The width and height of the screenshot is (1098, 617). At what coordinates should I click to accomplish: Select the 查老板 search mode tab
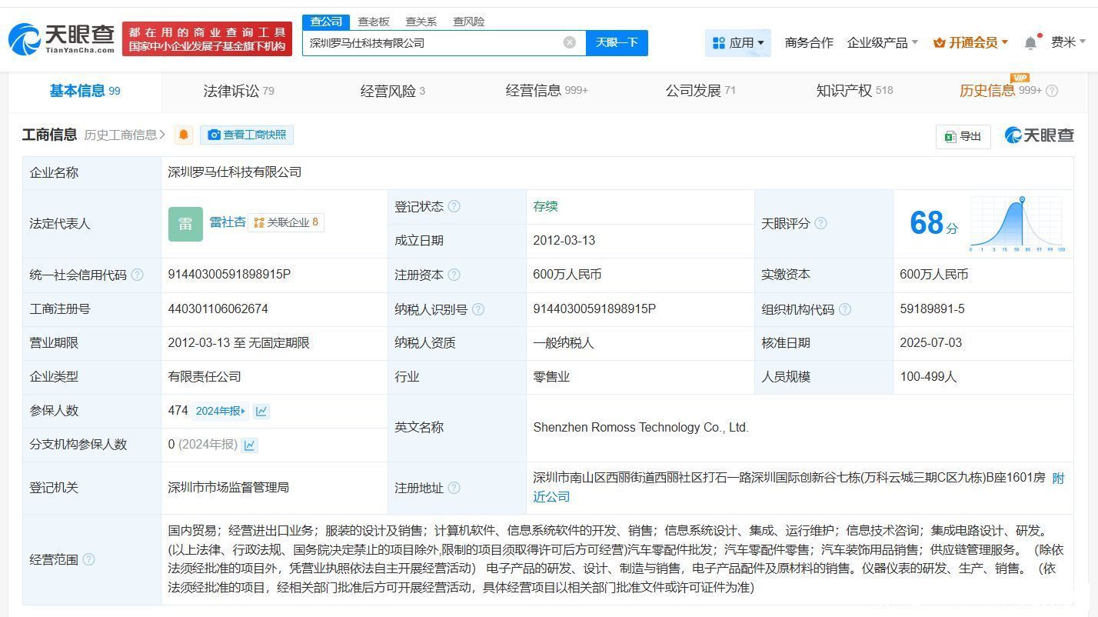[374, 22]
